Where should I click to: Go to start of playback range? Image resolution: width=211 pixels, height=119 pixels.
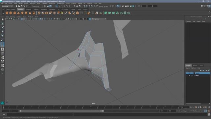pyautogui.click(x=191, y=107)
